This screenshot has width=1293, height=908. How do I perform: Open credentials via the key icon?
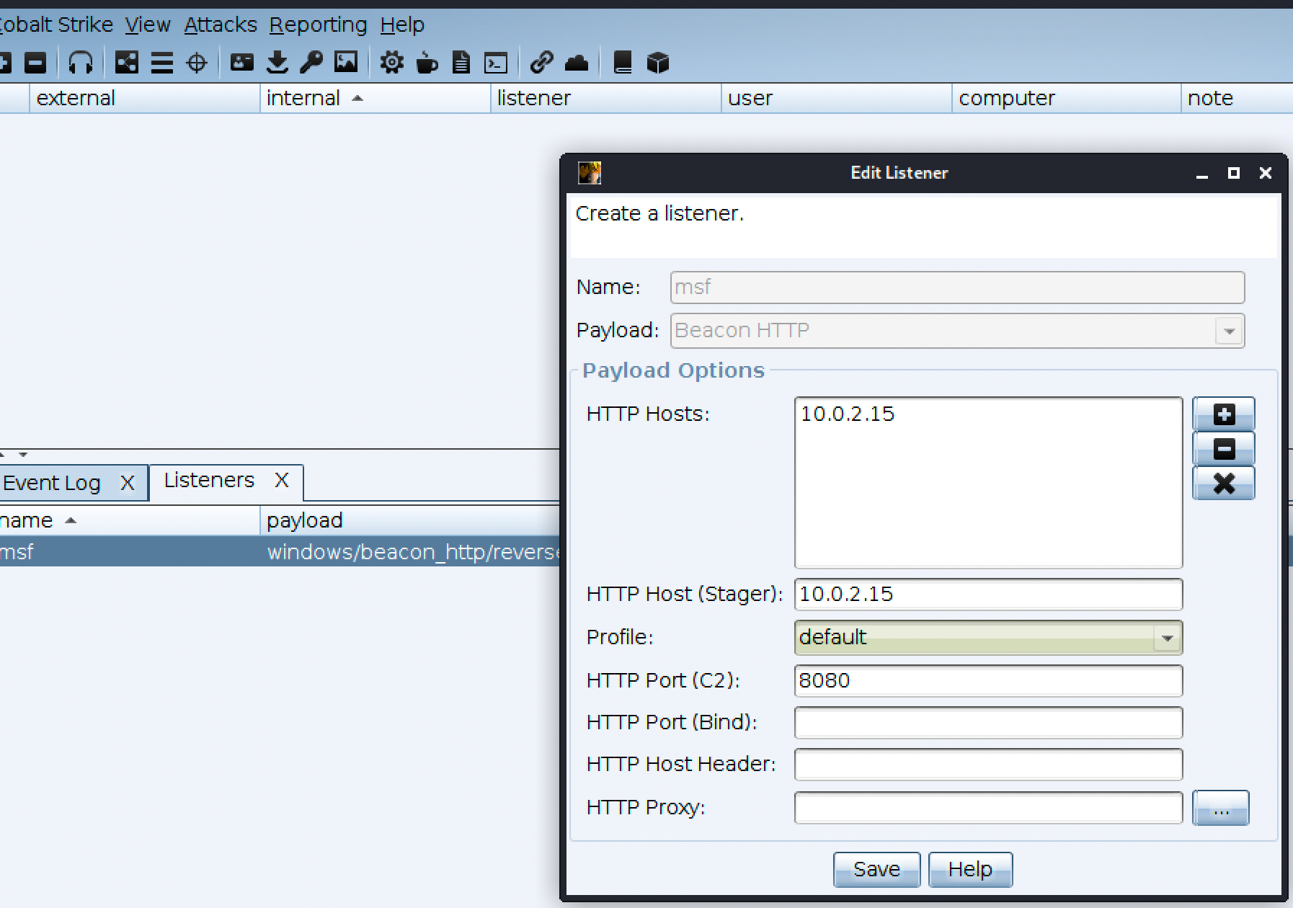tap(311, 63)
